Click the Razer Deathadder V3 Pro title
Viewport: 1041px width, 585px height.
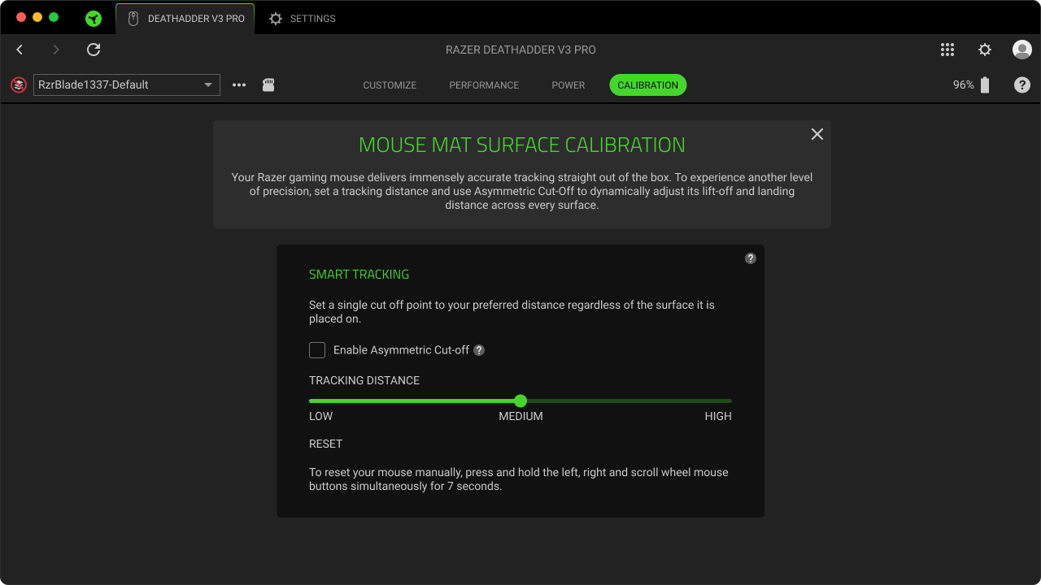click(x=520, y=50)
